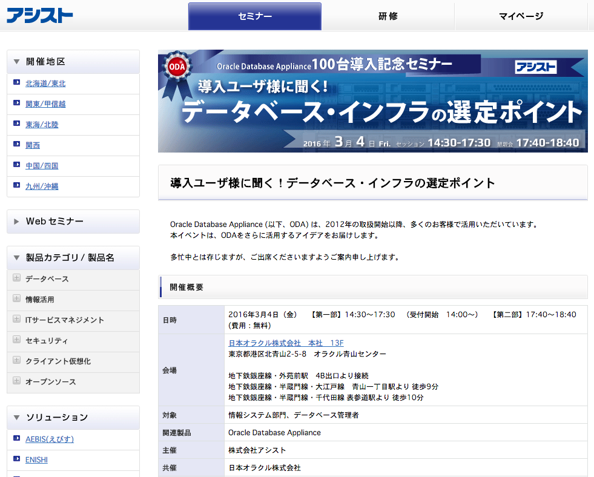Collapse the ソリューション section triangle
The height and width of the screenshot is (477, 594).
[17, 418]
